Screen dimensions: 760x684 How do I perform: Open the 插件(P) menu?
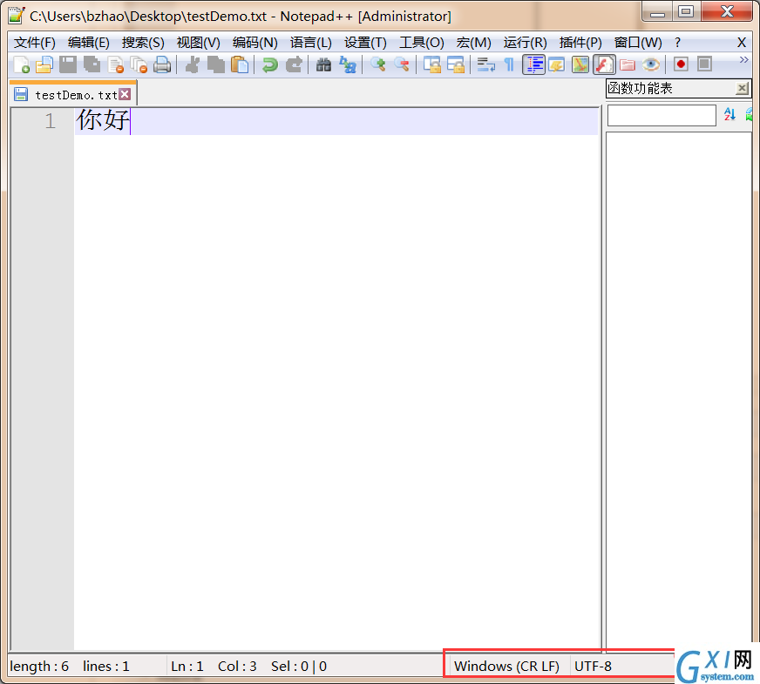tap(580, 43)
